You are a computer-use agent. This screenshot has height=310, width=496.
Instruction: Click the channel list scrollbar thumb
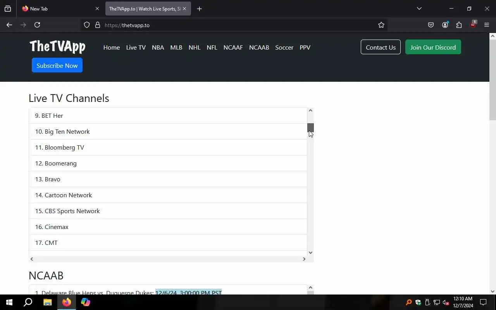point(310,128)
